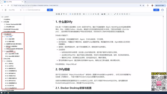Refresh the editor with the circular arrow
This screenshot has height=94, width=167.
127,14
